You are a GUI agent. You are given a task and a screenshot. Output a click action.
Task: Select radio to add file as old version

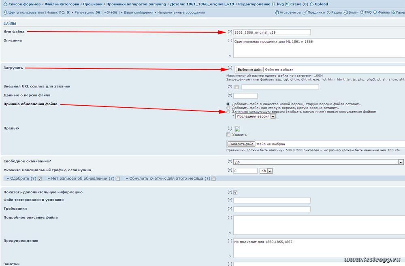tap(228, 108)
